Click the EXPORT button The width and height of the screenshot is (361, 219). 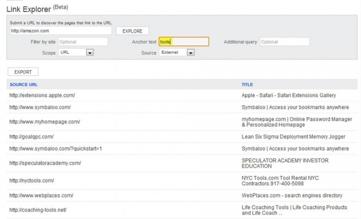click(23, 72)
